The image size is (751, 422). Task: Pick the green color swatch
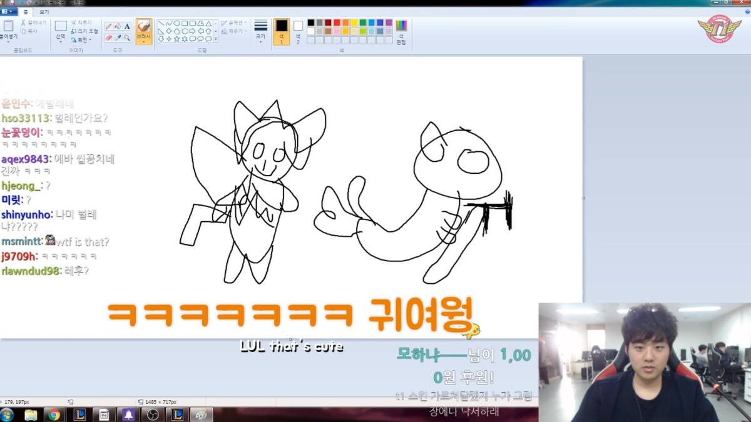[363, 23]
